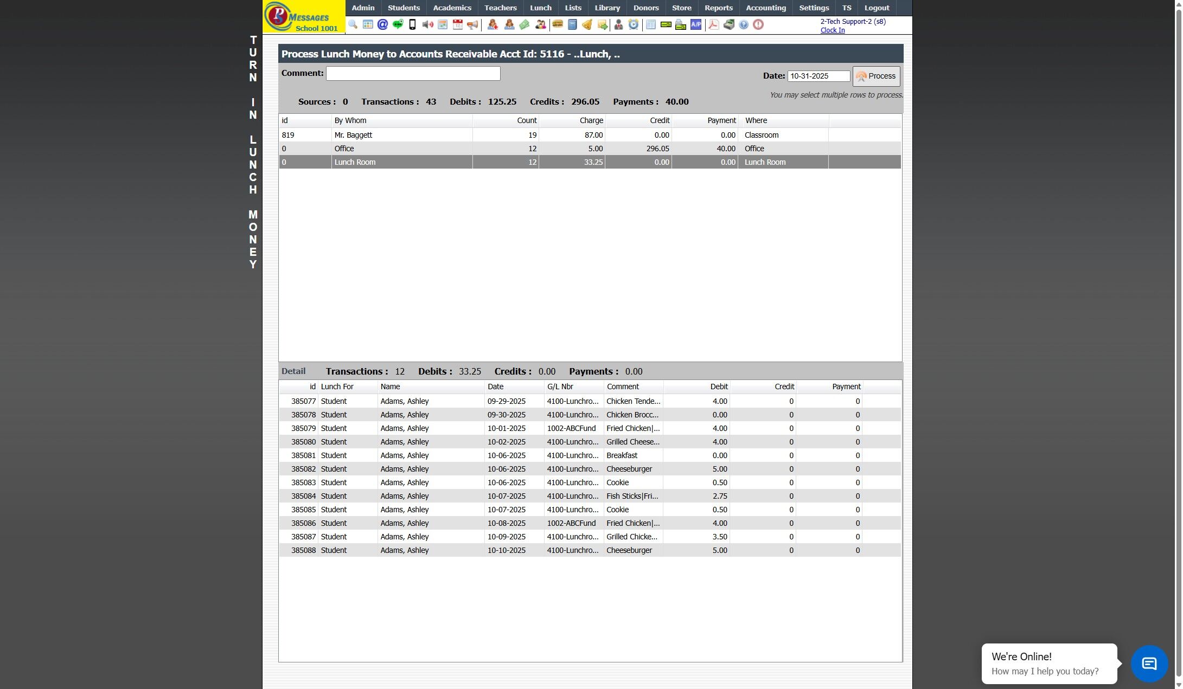
Task: Click into the Comment text field
Action: click(x=413, y=74)
